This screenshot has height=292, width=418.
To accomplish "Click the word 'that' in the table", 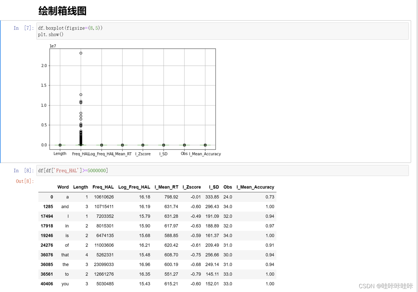I will [65, 255].
